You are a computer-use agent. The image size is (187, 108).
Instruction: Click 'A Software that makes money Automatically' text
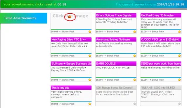(114, 45)
